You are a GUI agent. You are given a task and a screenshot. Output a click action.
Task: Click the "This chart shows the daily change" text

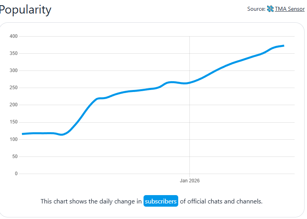(x=91, y=201)
